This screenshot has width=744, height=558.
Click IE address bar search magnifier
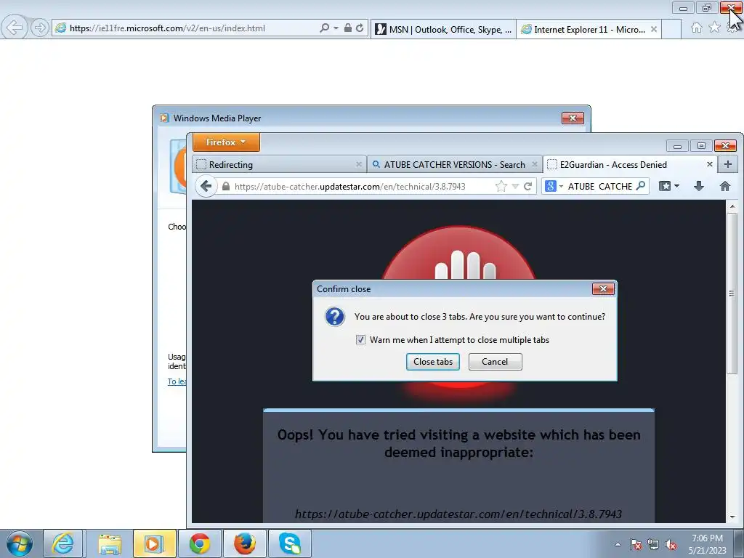click(x=324, y=28)
